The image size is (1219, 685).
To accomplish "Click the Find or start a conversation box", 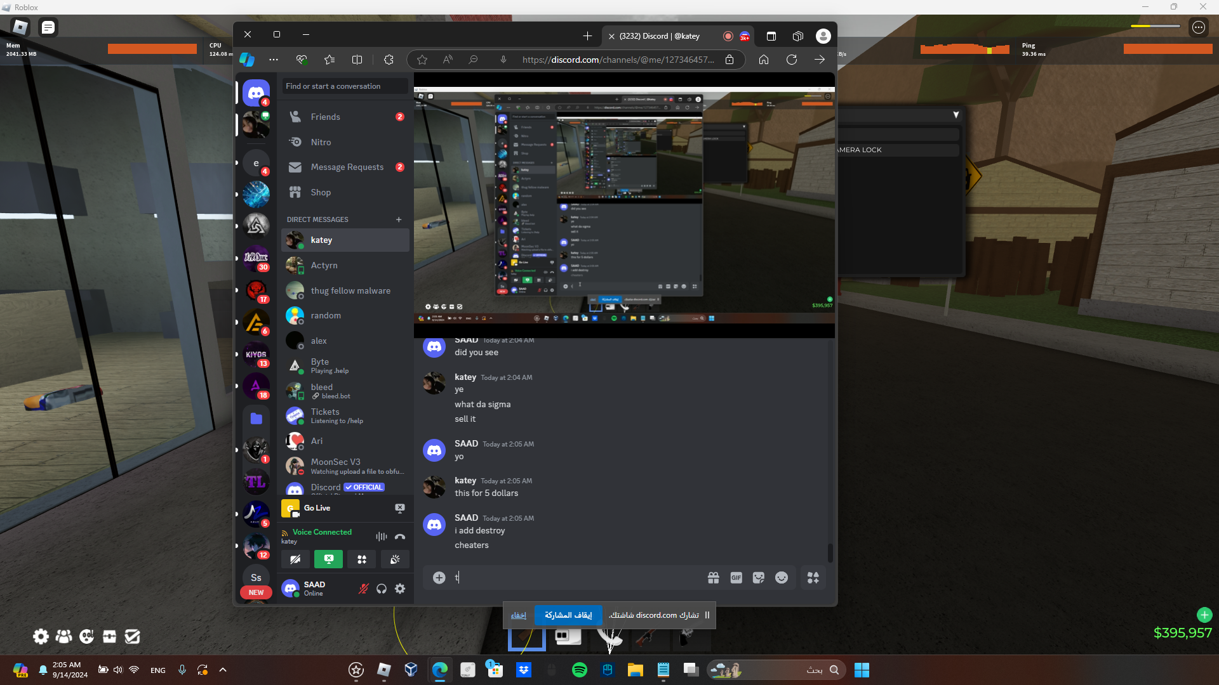I will (345, 86).
